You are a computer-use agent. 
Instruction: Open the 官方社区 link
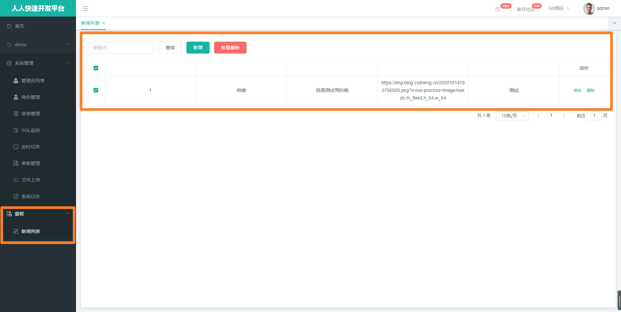(x=525, y=9)
